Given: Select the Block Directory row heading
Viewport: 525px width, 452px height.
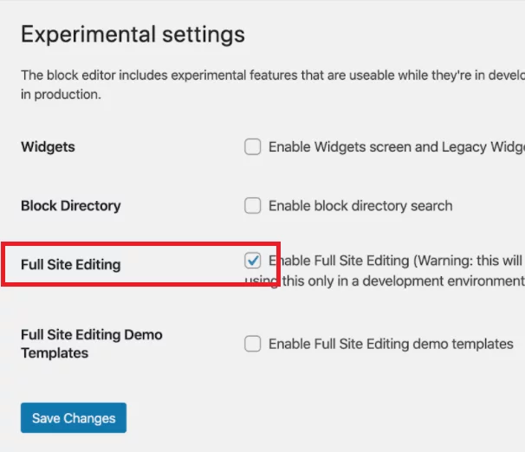Looking at the screenshot, I should tap(71, 206).
